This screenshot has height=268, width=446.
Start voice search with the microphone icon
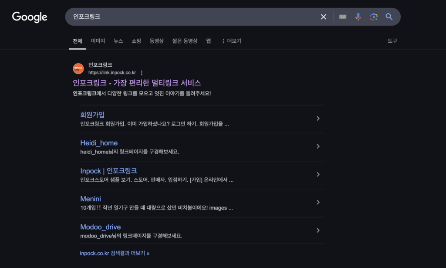358,17
